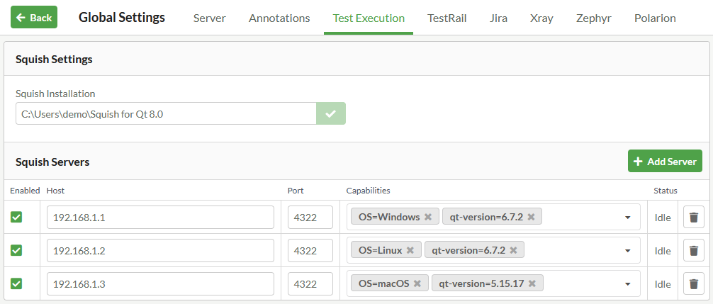This screenshot has width=713, height=304.
Task: Remove the OS=macOS capability tag
Action: [x=417, y=283]
